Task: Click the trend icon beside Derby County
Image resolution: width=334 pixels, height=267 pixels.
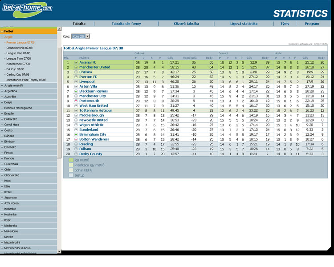Action: (76, 154)
